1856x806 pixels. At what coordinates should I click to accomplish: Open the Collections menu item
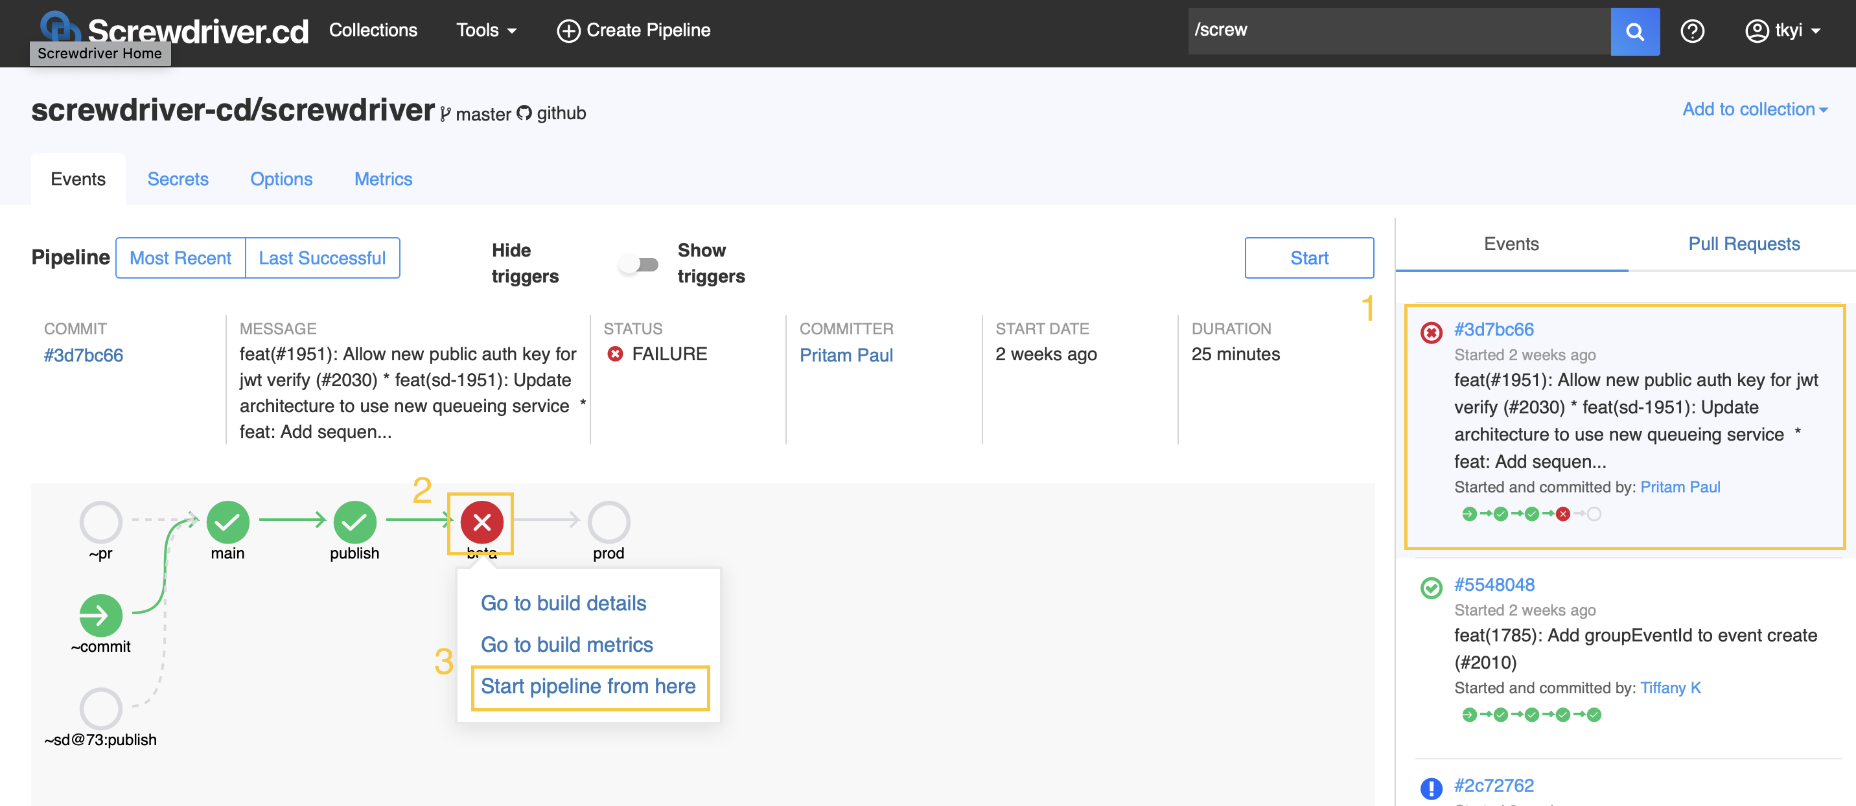pos(373,30)
